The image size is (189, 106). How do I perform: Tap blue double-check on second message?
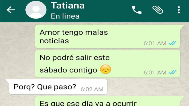[173, 72]
